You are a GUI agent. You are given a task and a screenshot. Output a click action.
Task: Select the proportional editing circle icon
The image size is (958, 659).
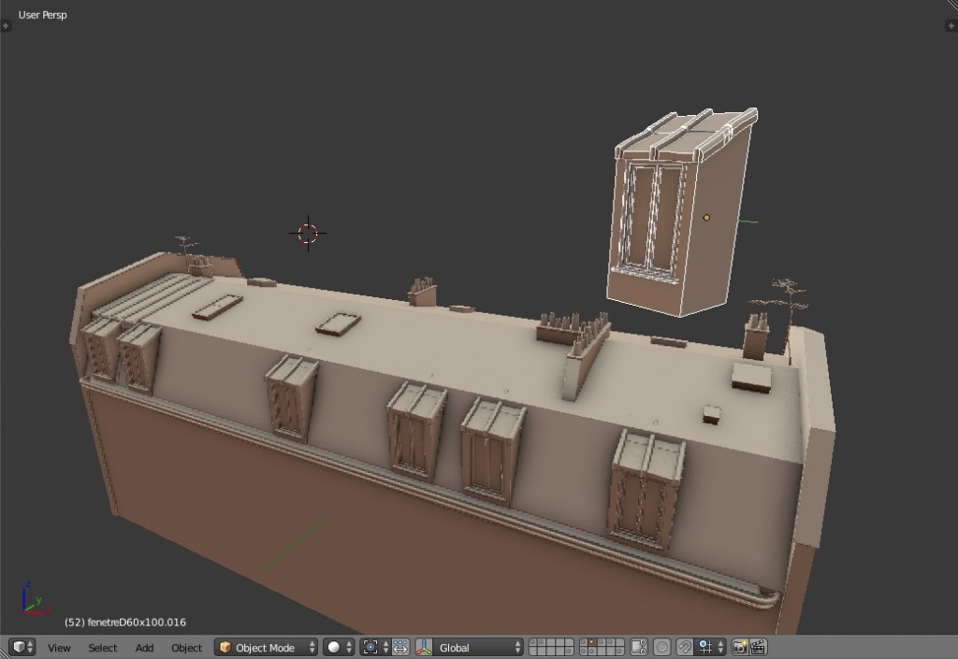click(662, 647)
